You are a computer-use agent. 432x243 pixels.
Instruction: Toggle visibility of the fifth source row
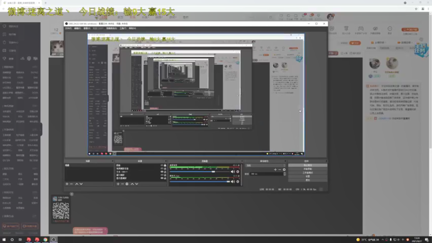161,178
